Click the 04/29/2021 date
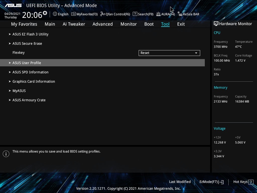 [13, 14]
